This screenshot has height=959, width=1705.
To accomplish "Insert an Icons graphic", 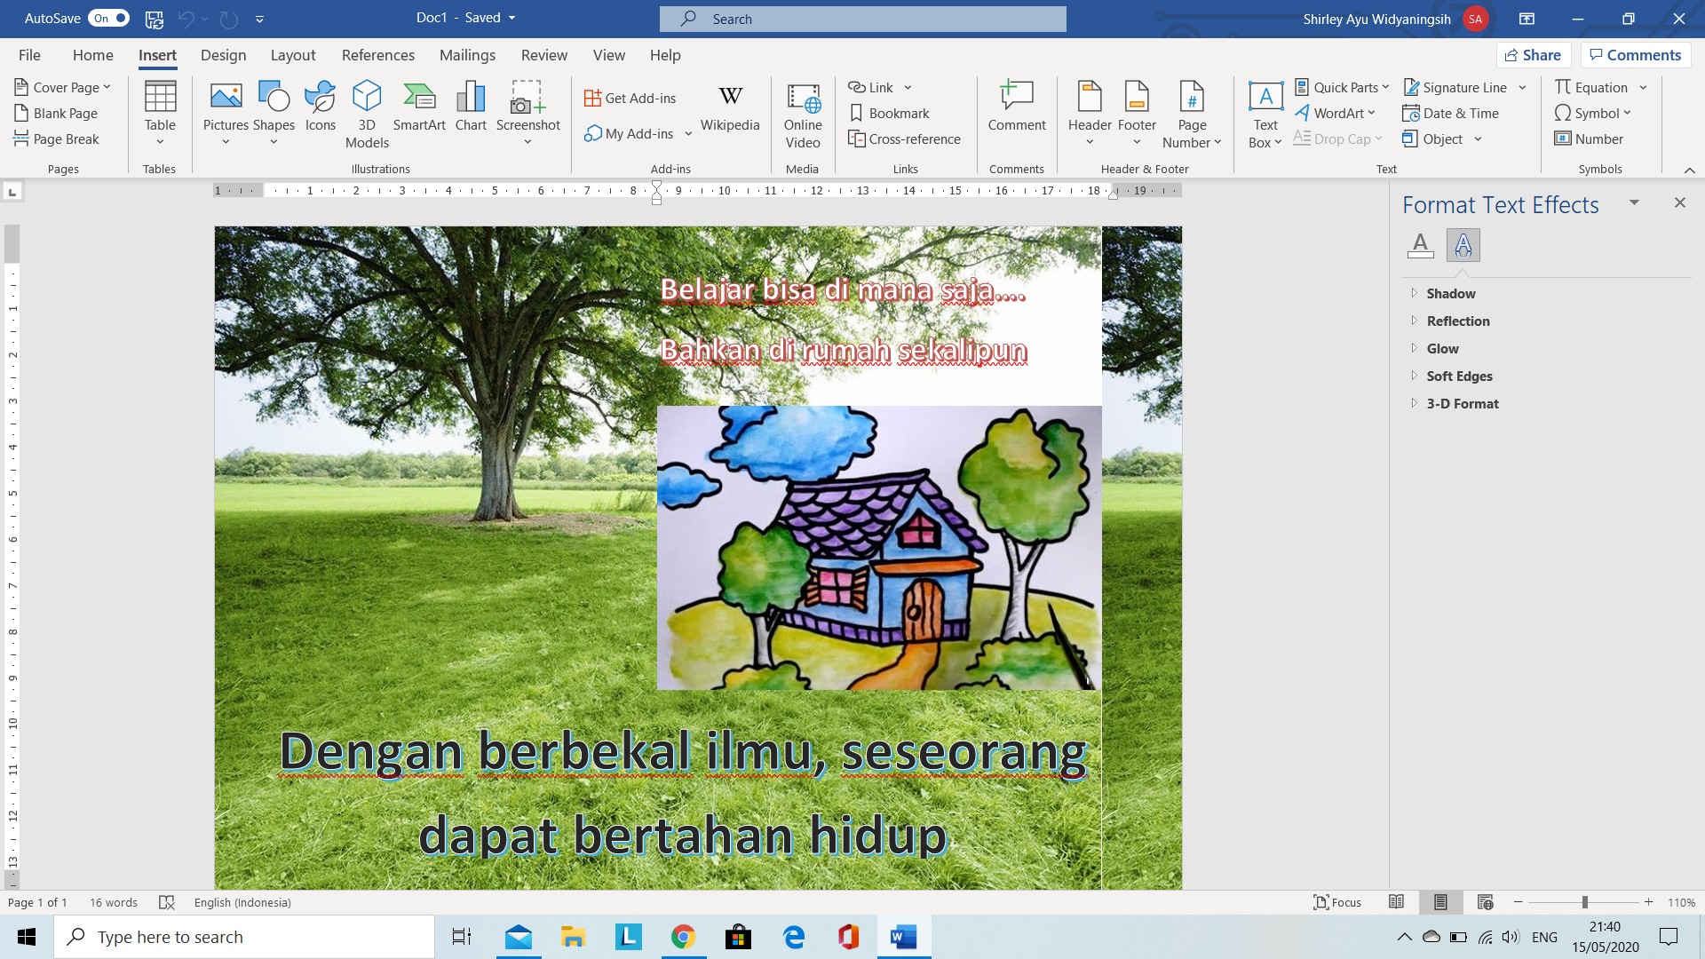I will tap(321, 107).
